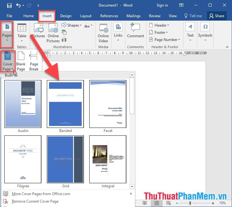Switch to the Home tab
The image size is (232, 207).
tap(28, 16)
